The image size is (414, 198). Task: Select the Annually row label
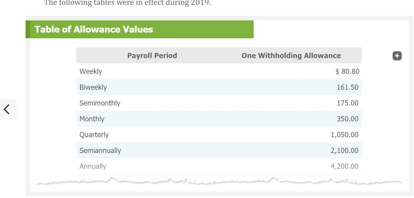point(93,166)
